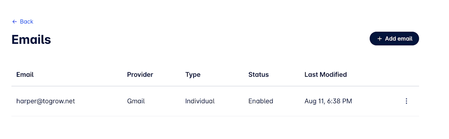Click the Status column header
Viewport: 449px width, 139px height.
click(x=258, y=75)
